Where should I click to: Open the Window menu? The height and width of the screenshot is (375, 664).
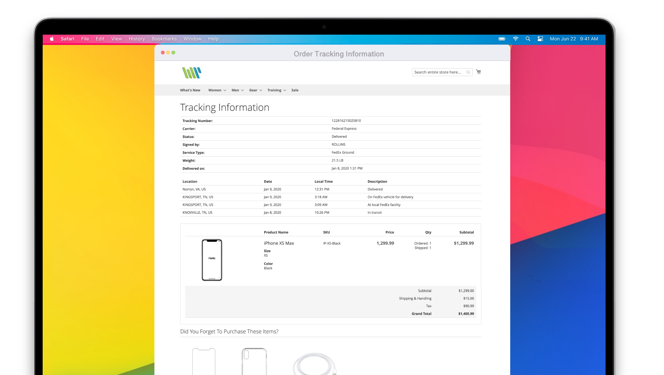192,39
